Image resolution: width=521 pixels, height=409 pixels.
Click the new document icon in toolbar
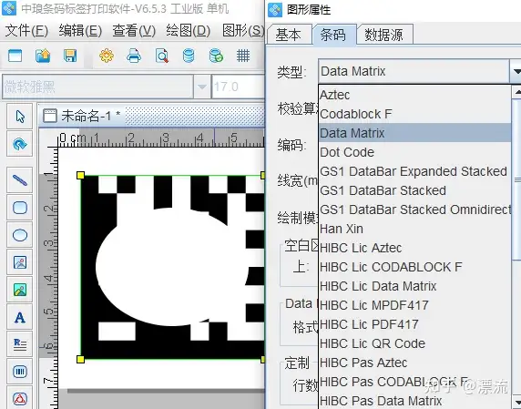click(15, 56)
